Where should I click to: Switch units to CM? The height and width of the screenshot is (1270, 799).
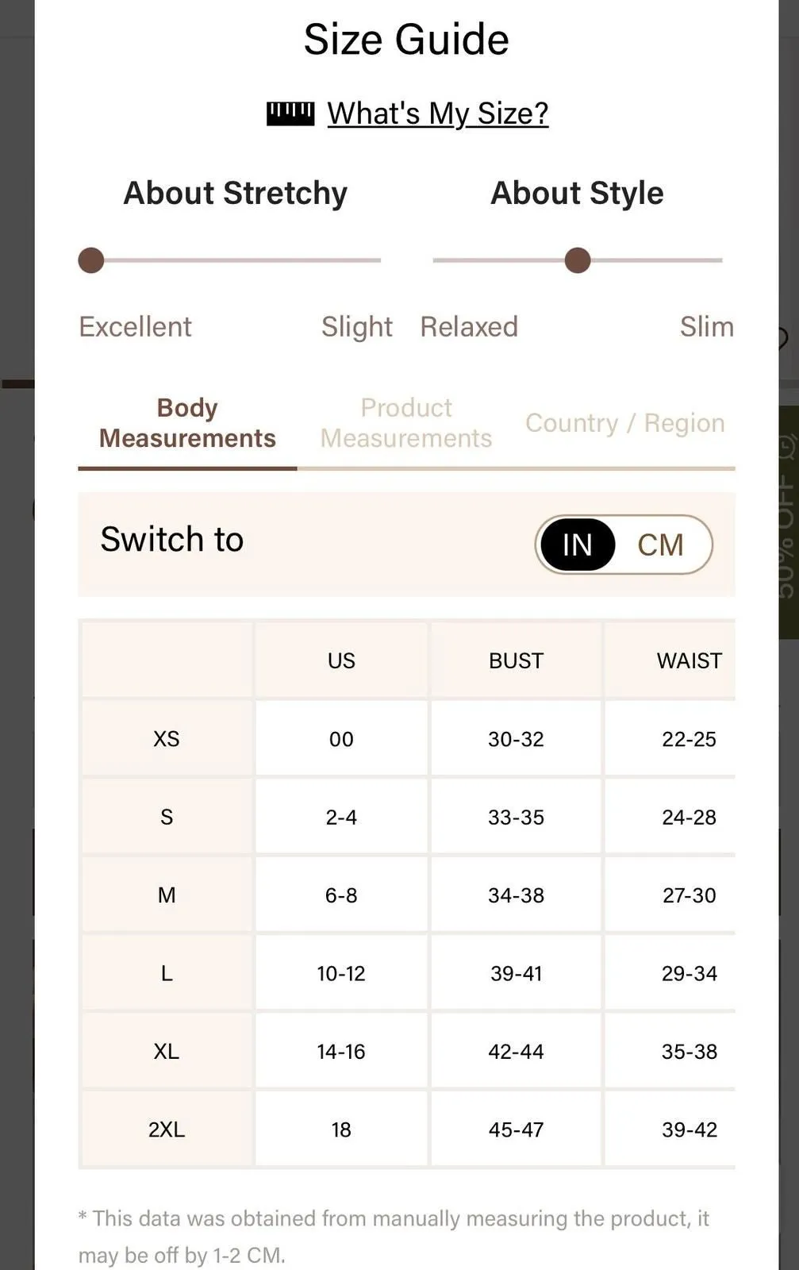click(660, 545)
